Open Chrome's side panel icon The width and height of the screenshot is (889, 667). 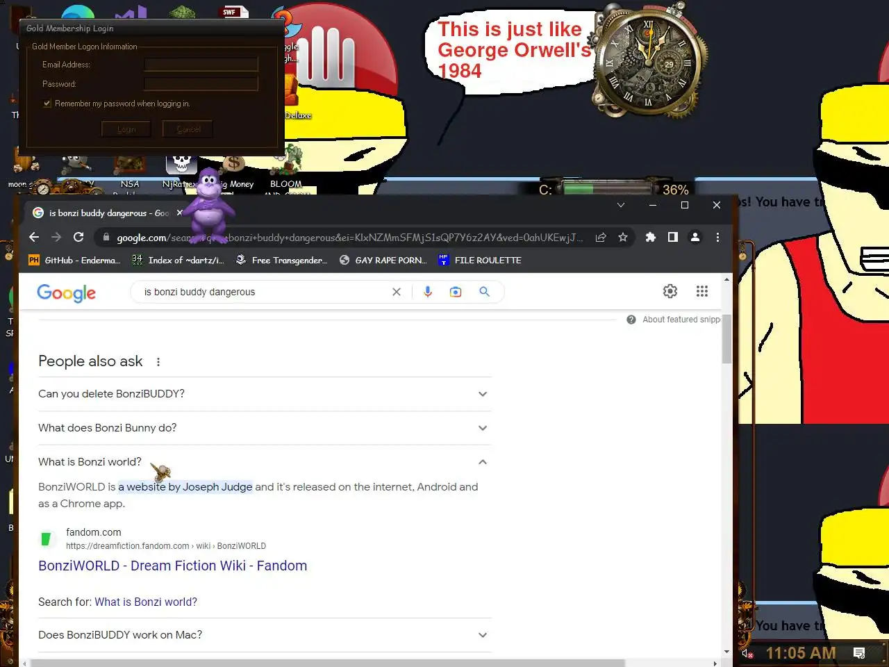pyautogui.click(x=672, y=237)
